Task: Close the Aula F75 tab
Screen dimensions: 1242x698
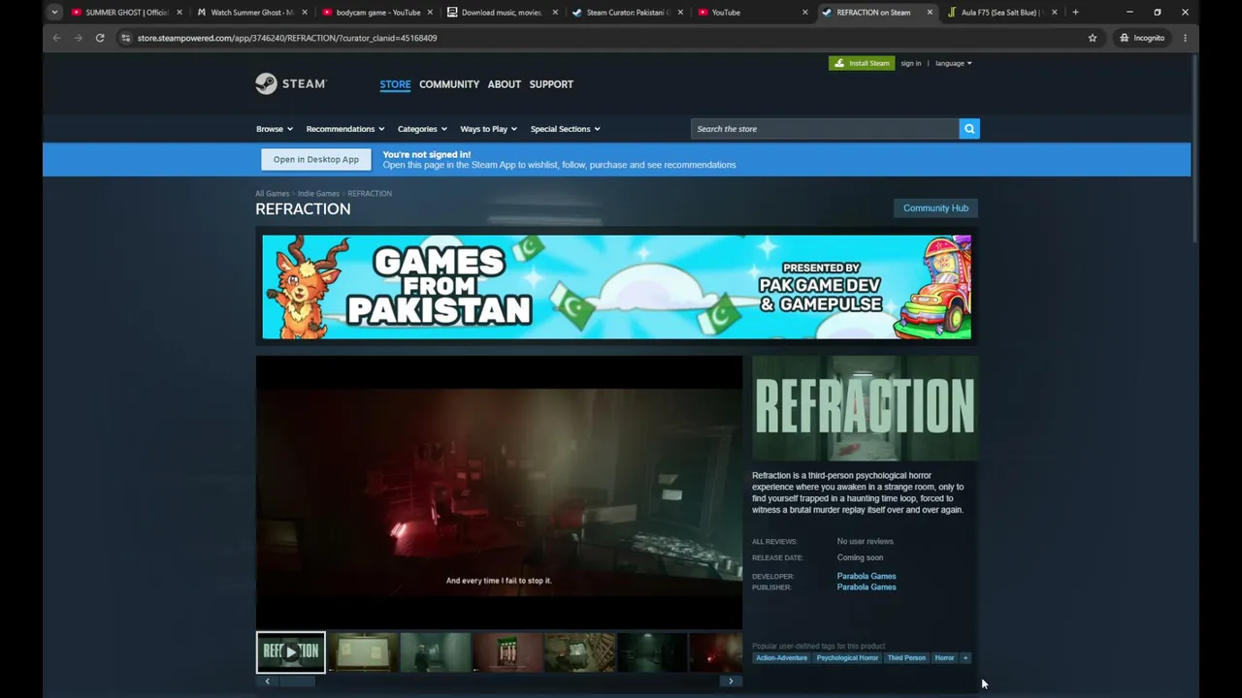Action: pyautogui.click(x=1055, y=13)
